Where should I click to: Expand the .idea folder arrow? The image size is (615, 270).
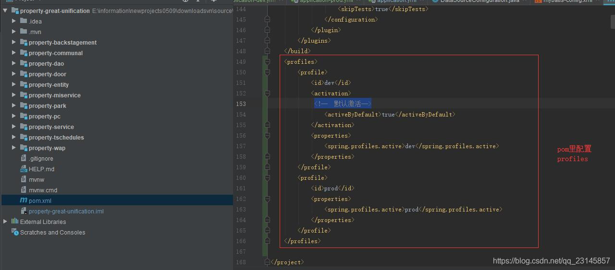pyautogui.click(x=14, y=21)
